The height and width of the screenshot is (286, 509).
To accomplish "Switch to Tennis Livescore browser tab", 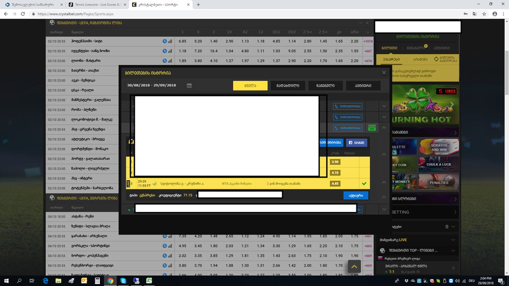I will coord(98,4).
